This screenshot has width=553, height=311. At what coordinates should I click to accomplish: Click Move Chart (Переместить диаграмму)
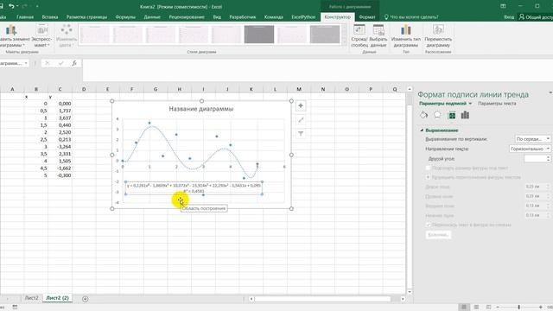(438, 36)
